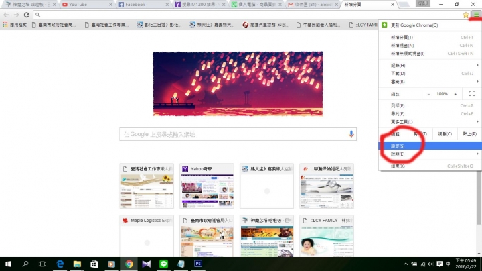This screenshot has width=482, height=271.
Task: Click the address bar input
Action: 249,15
